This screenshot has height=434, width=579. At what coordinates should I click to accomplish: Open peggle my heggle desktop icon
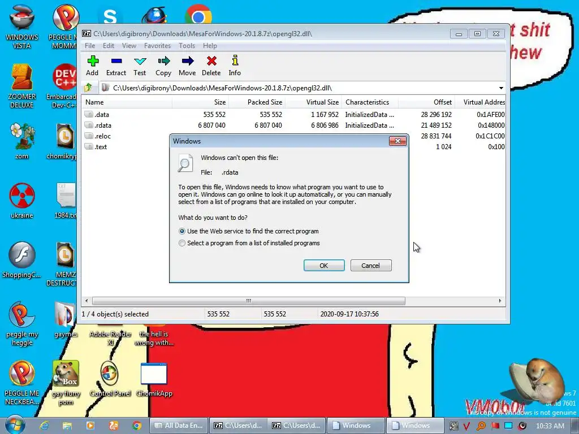click(x=22, y=324)
